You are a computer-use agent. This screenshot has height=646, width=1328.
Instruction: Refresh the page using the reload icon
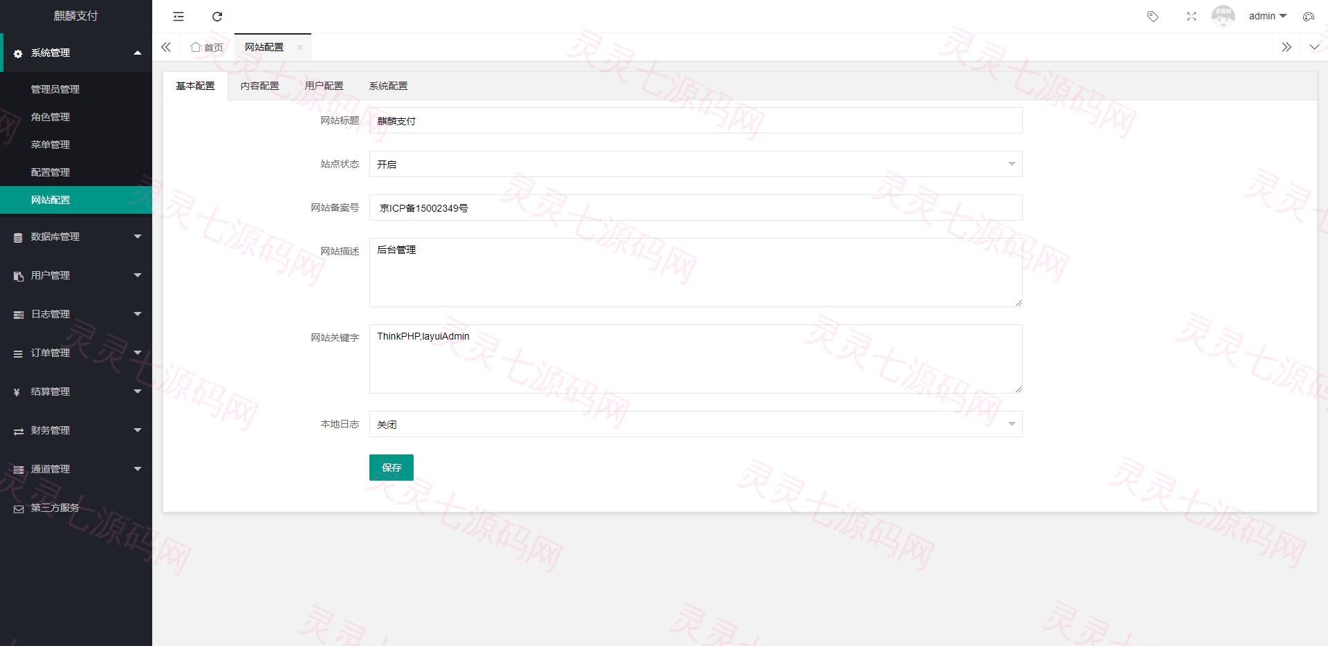[x=217, y=17]
